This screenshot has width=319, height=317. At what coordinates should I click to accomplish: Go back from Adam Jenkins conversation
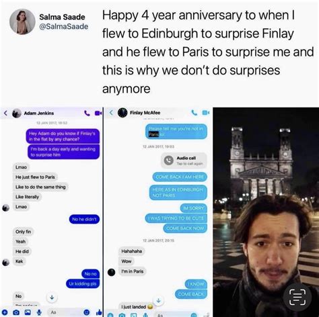[6, 113]
